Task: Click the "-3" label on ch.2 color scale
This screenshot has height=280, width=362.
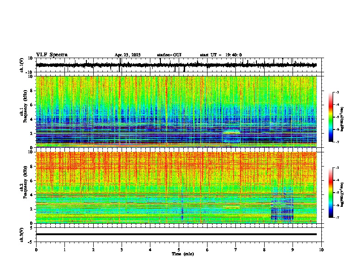Action: click(337, 168)
